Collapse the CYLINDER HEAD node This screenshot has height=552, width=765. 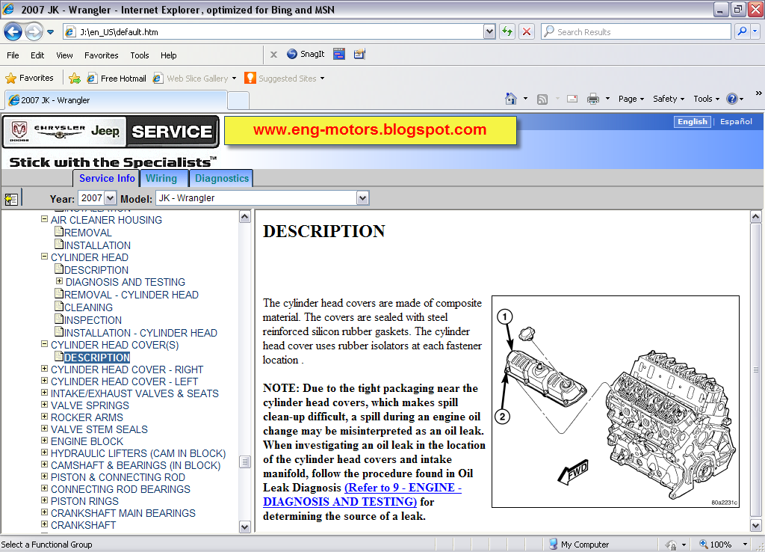coord(44,257)
